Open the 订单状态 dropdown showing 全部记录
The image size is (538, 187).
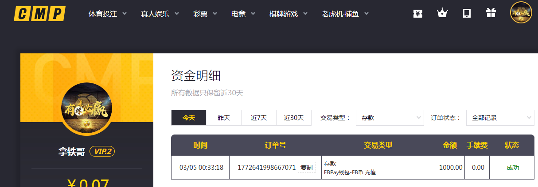pyautogui.click(x=500, y=118)
